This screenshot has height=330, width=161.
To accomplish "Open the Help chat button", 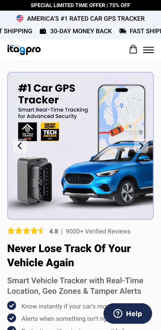I will tap(128, 313).
